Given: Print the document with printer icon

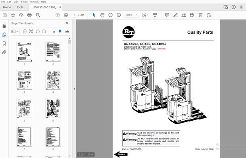Looking at the screenshot, I should tap(29, 15).
